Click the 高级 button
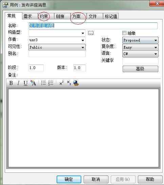Image resolution: width=164 pixels, height=185 pixels. click(x=140, y=69)
